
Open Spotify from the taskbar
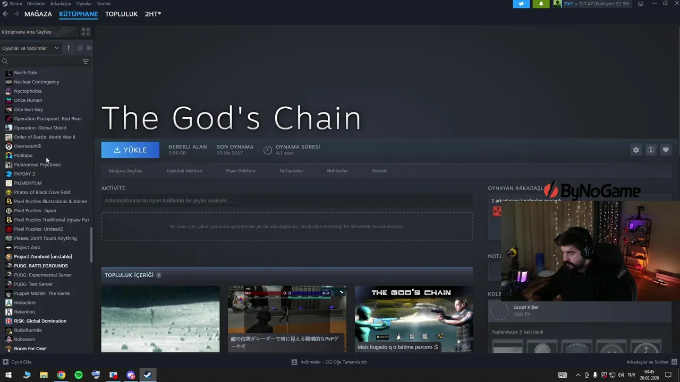(x=79, y=375)
